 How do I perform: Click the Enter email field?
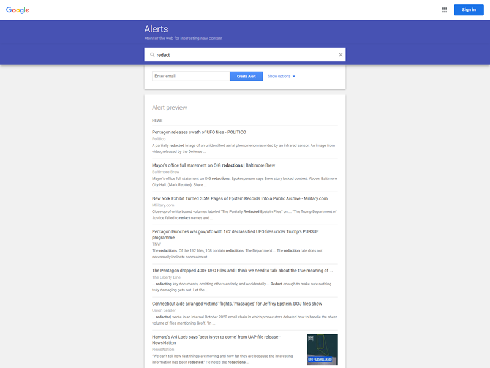(190, 76)
